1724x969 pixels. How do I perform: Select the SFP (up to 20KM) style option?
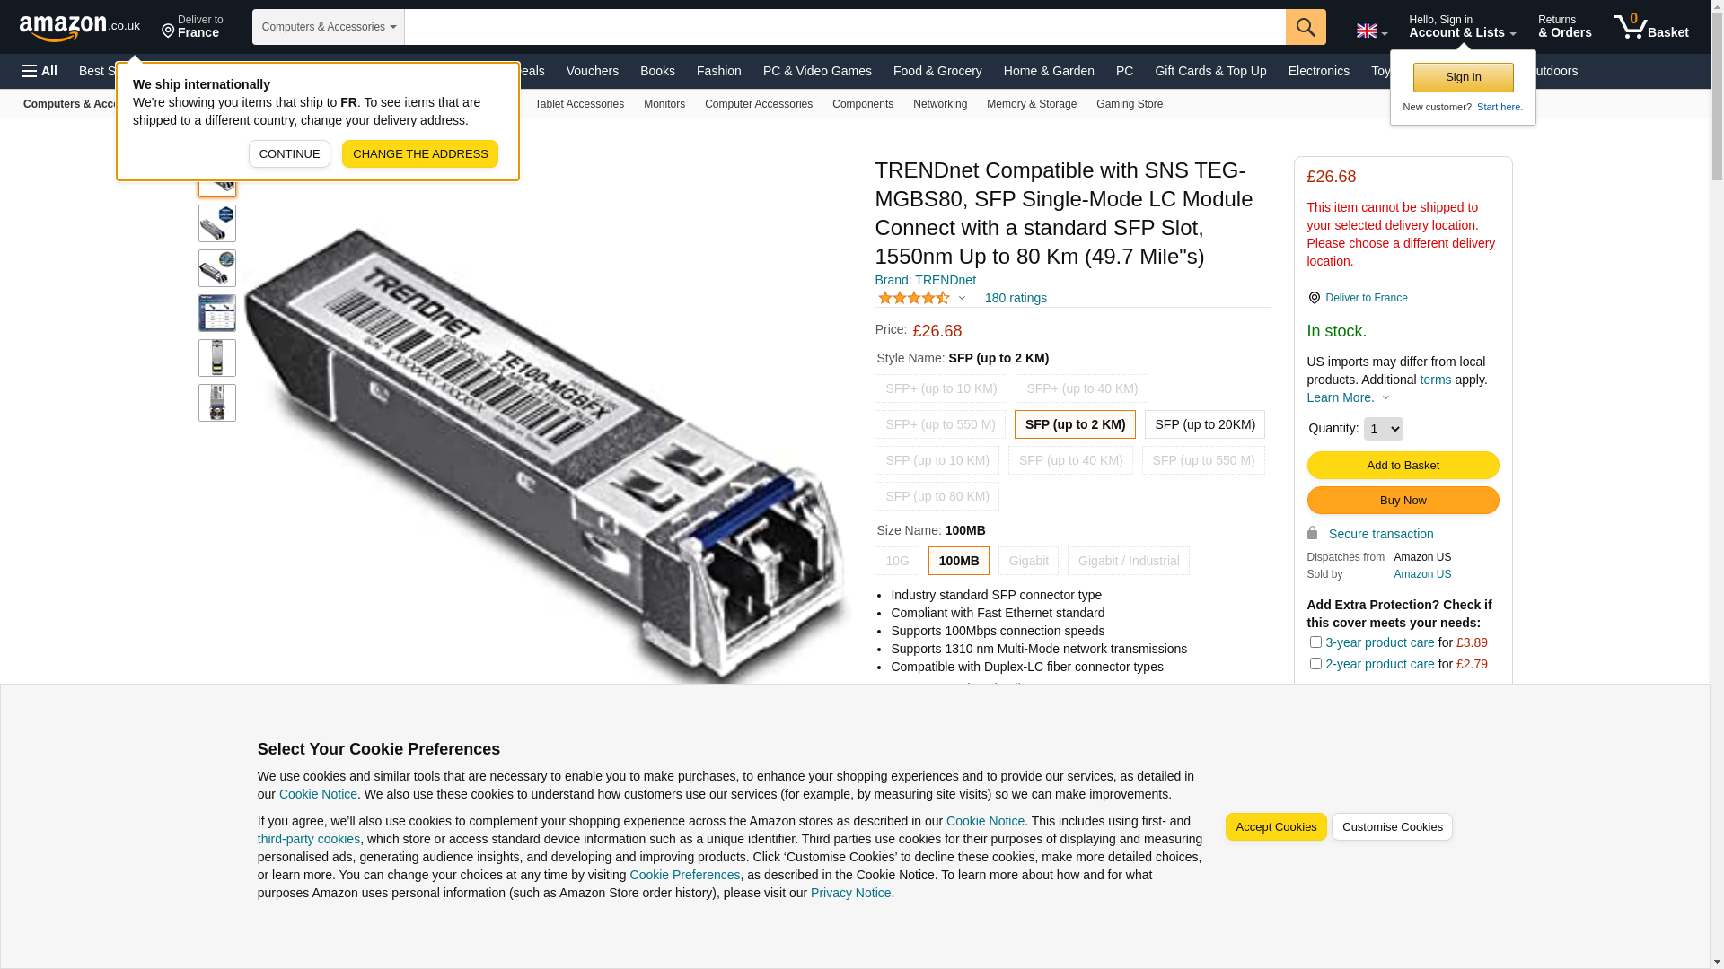pyautogui.click(x=1205, y=424)
